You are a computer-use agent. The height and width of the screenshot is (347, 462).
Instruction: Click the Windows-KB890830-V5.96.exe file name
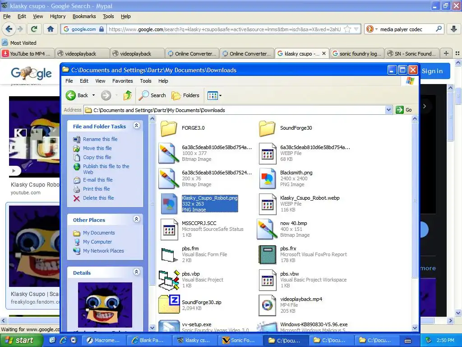coord(314,324)
